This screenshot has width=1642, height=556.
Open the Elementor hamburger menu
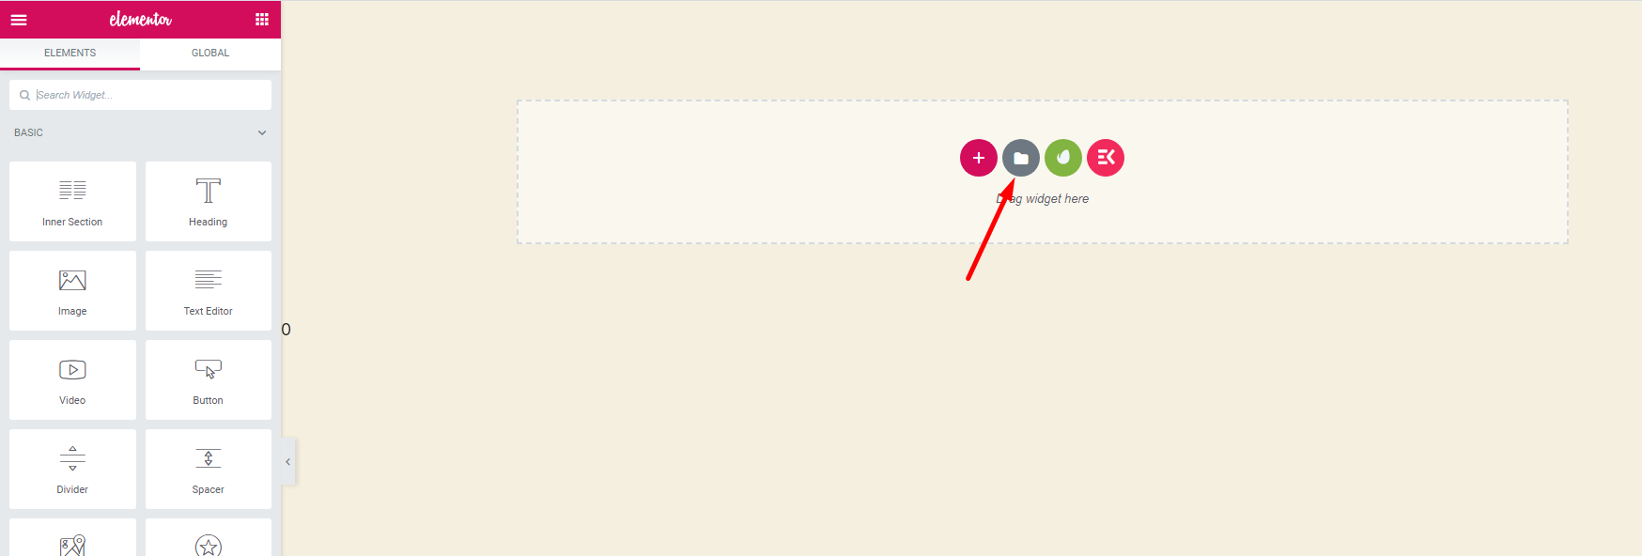19,19
